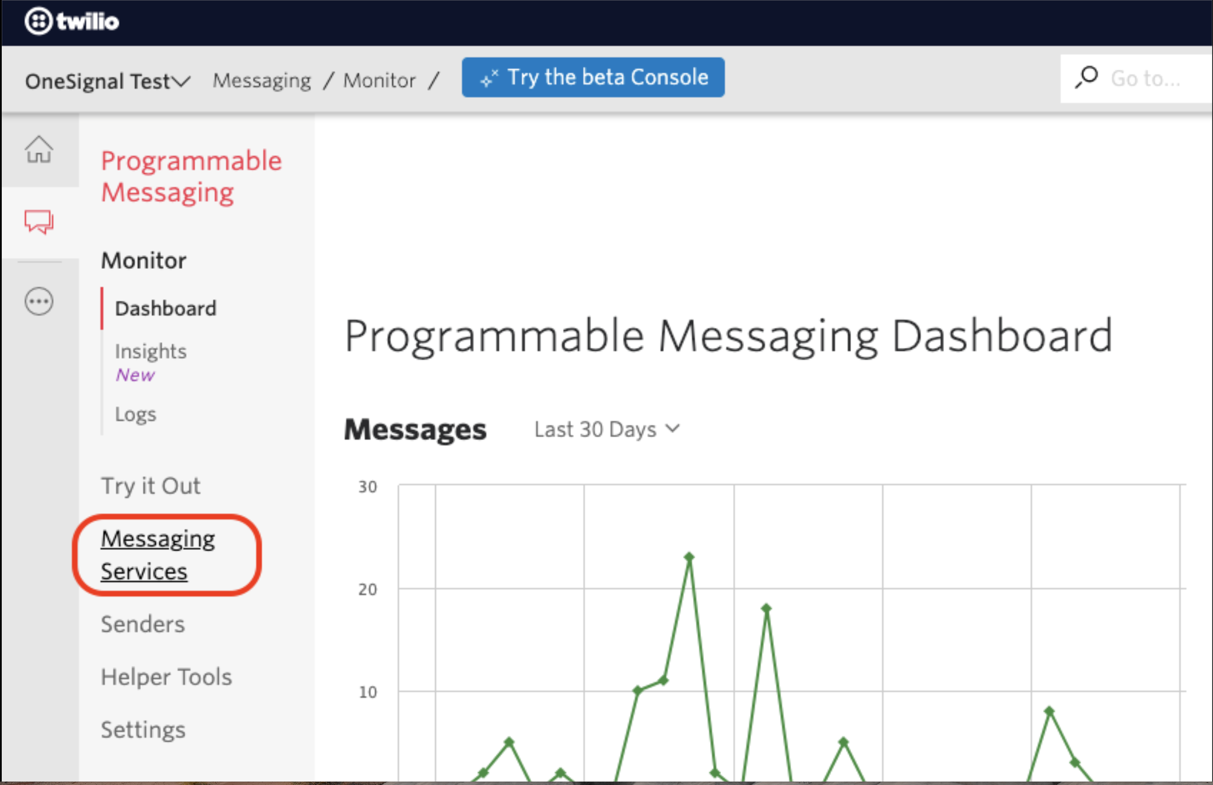
Task: Click the search magnifier icon
Action: tap(1086, 78)
